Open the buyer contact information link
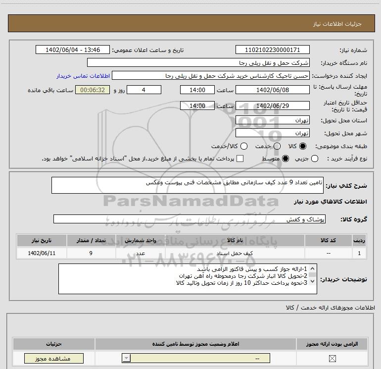The height and width of the screenshot is (369, 381). coord(83,76)
